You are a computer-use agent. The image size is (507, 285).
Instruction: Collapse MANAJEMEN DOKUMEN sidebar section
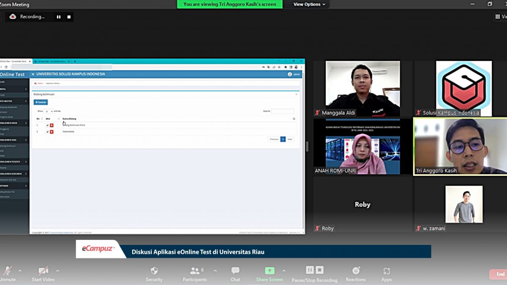tap(26, 174)
